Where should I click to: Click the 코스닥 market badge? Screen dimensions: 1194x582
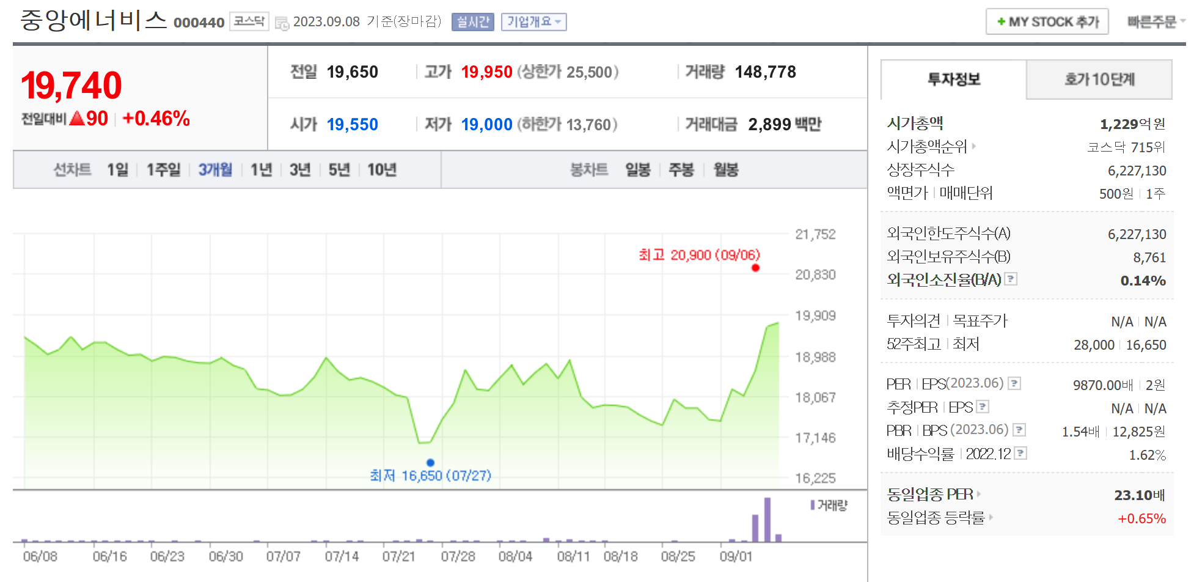[249, 21]
